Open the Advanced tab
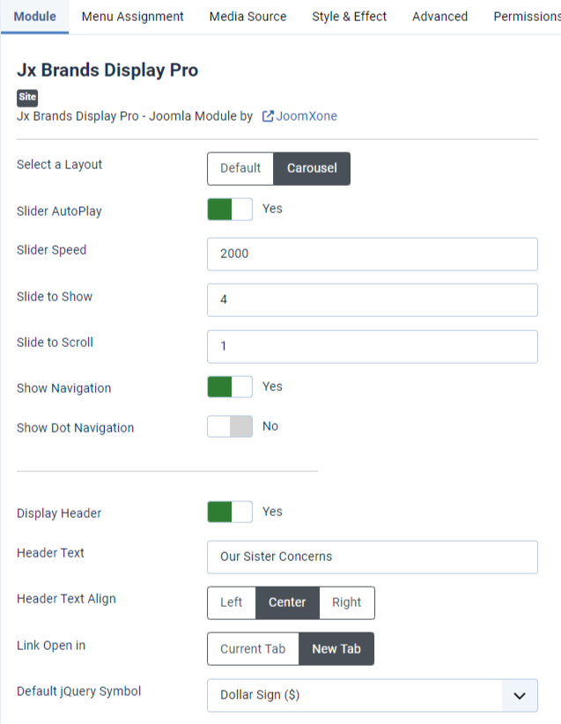561x724 pixels. (x=439, y=17)
